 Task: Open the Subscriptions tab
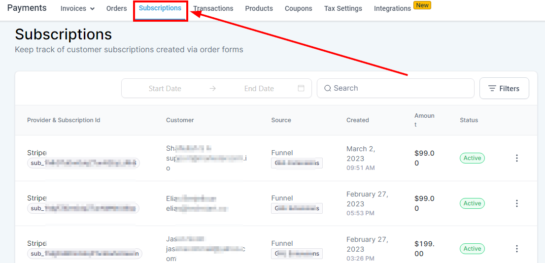160,8
